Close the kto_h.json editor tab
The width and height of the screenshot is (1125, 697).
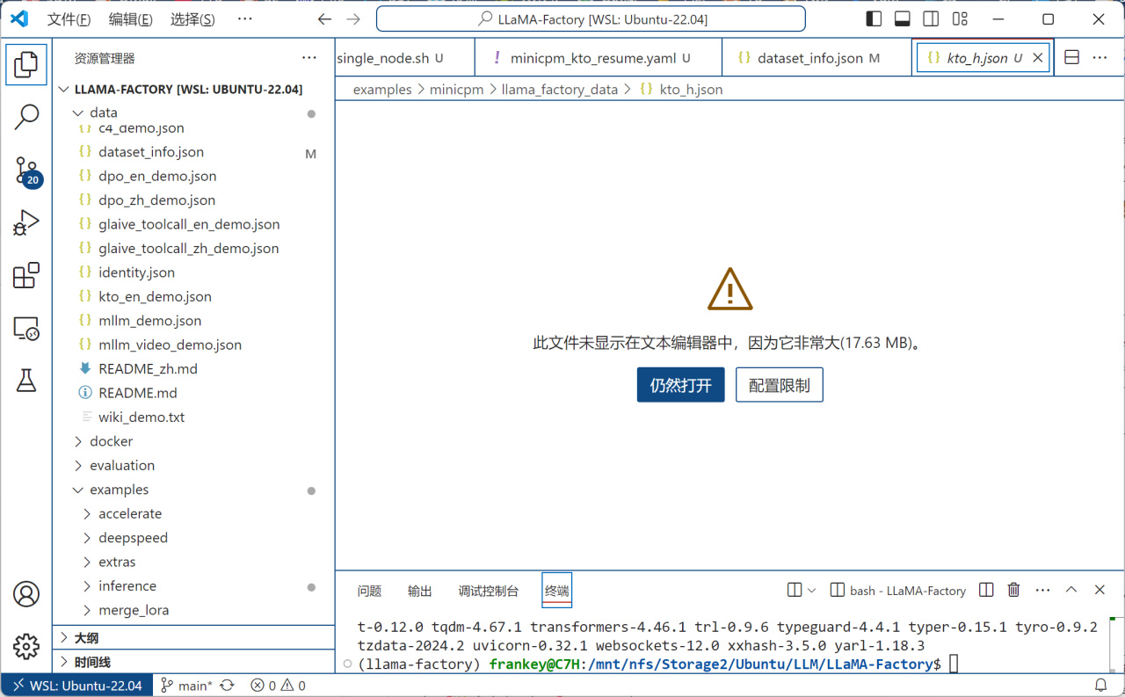coord(1037,57)
